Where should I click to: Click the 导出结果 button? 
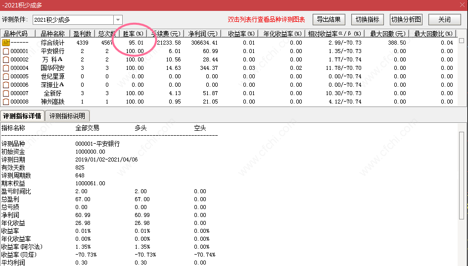click(x=329, y=20)
